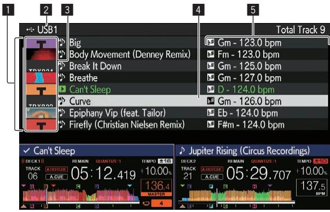Click the red album art for Body Movement
This screenshot has width=330, height=212.
pyautogui.click(x=41, y=54)
